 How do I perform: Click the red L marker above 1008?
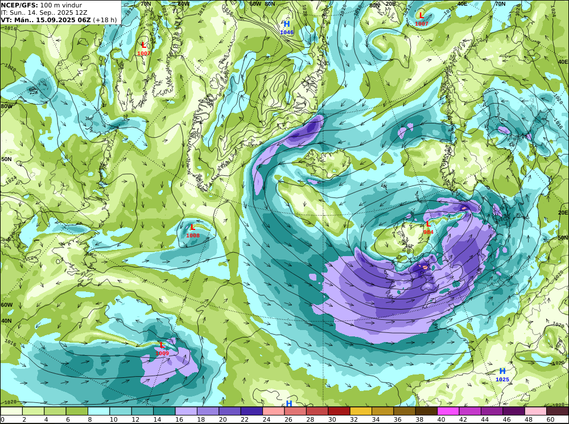(192, 227)
